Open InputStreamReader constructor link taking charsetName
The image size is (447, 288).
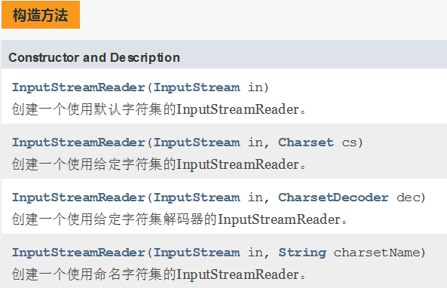[x=78, y=253]
